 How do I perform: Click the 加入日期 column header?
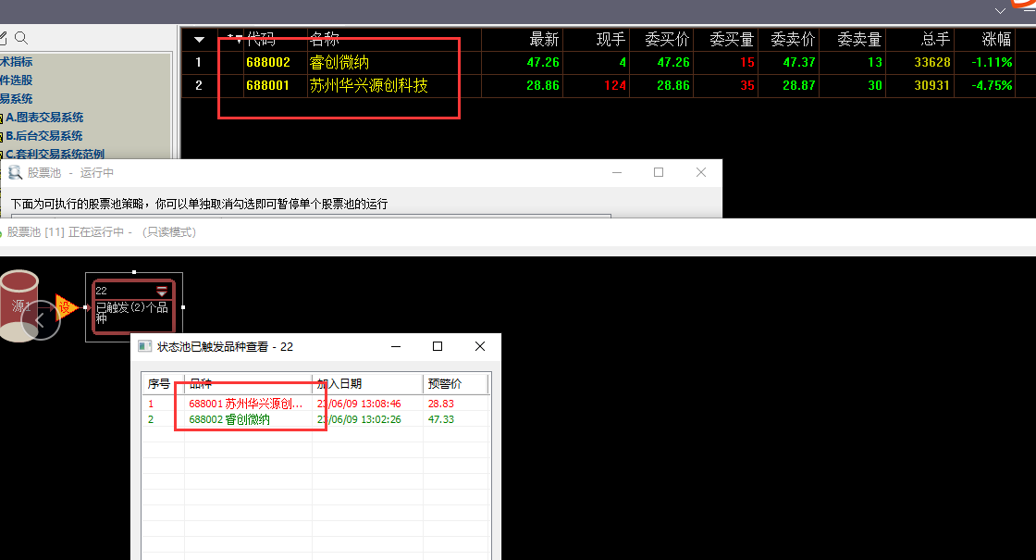click(x=367, y=384)
